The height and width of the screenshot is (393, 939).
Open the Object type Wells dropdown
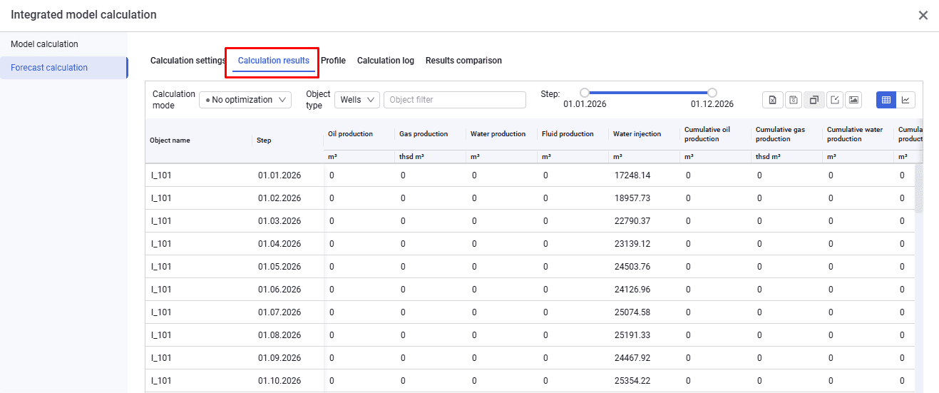(357, 100)
